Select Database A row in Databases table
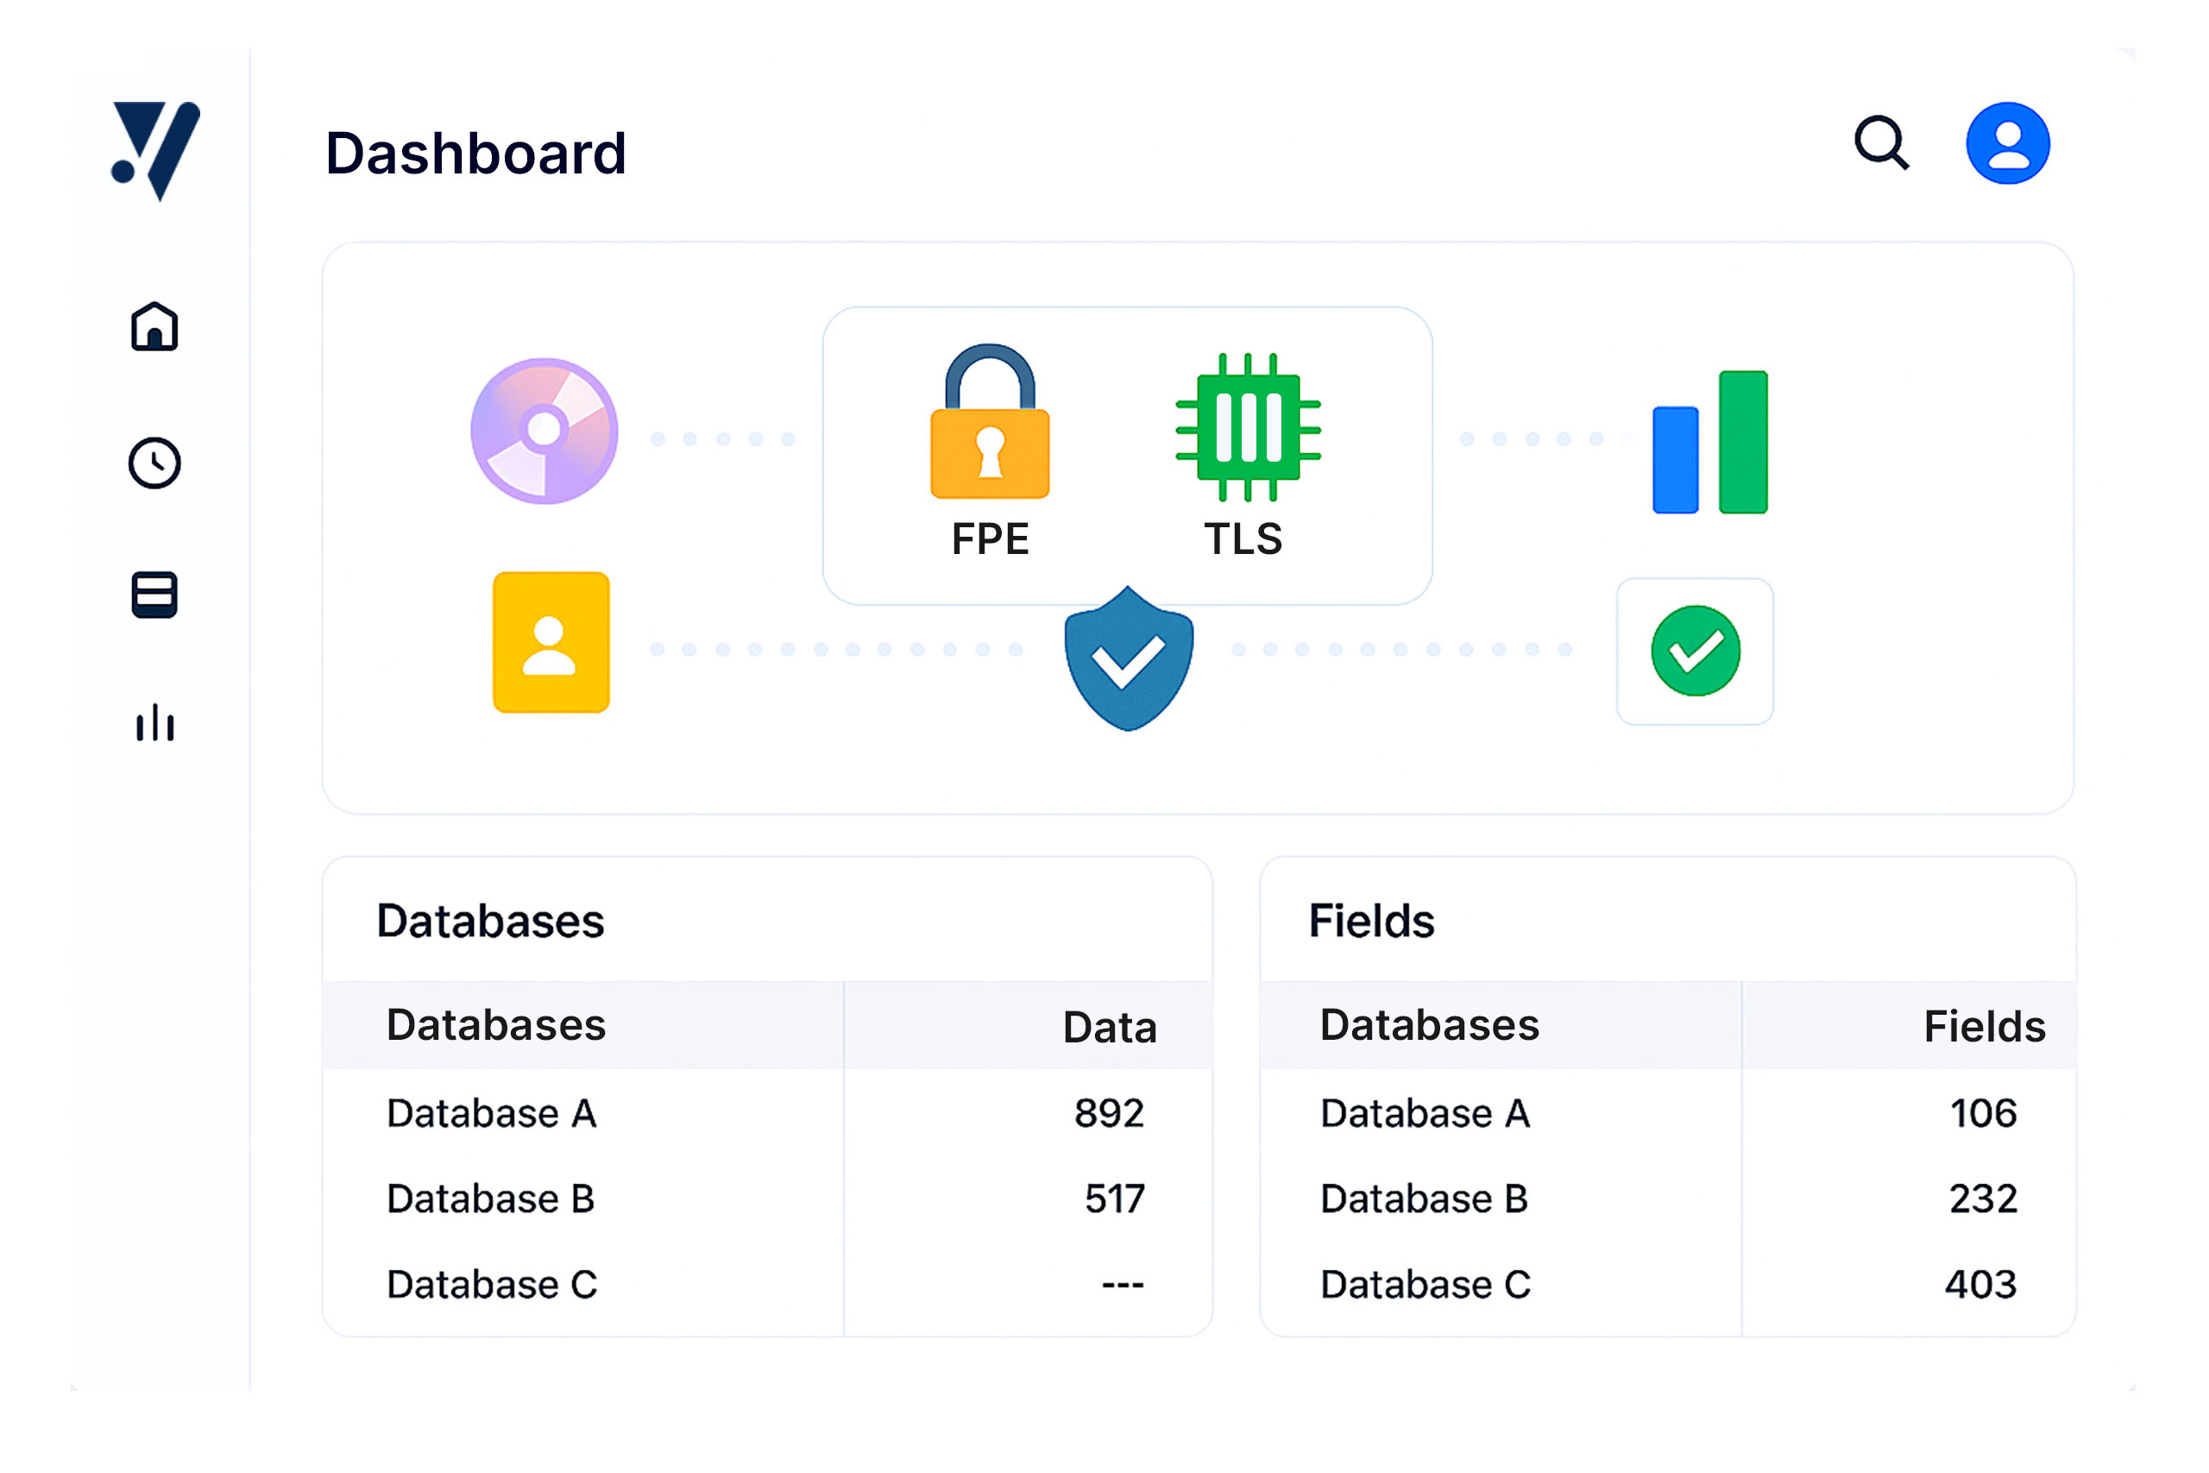This screenshot has height=1473, width=2209. point(492,1113)
